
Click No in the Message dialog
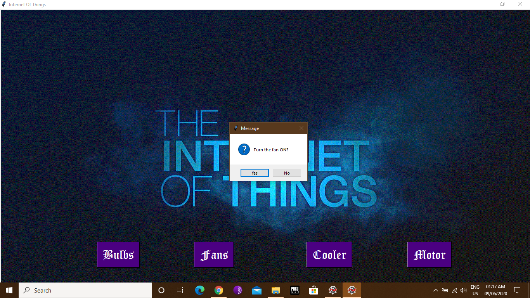pyautogui.click(x=287, y=173)
